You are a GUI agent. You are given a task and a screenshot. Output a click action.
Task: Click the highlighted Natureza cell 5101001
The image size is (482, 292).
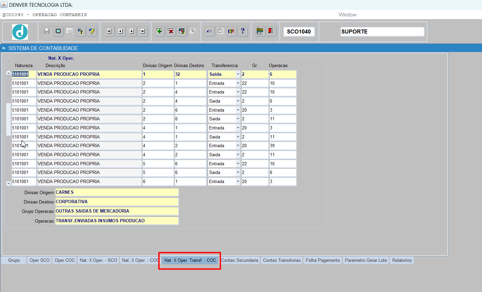coord(24,74)
